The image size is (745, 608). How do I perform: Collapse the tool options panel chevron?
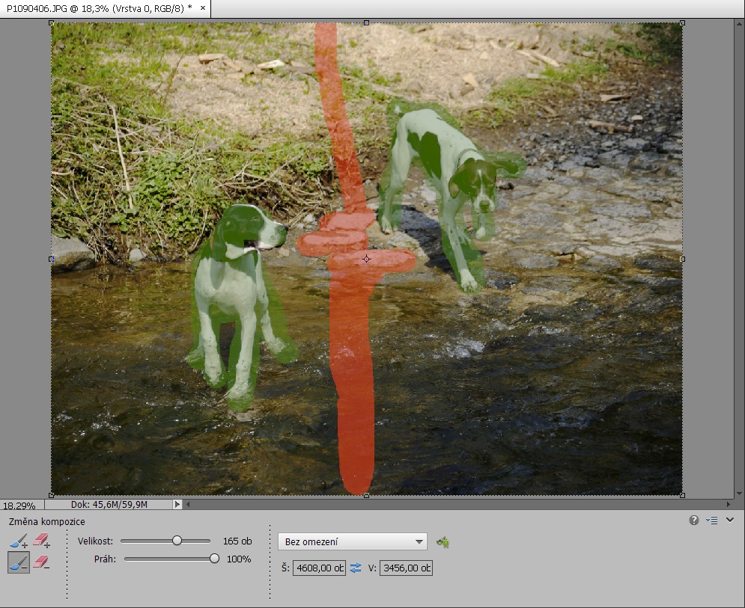coord(730,521)
